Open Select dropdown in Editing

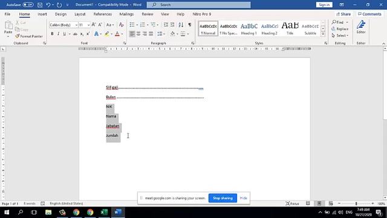[x=340, y=36]
